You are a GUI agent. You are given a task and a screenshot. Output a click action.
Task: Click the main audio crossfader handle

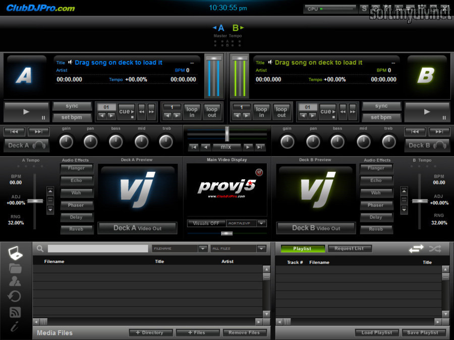[227, 134]
